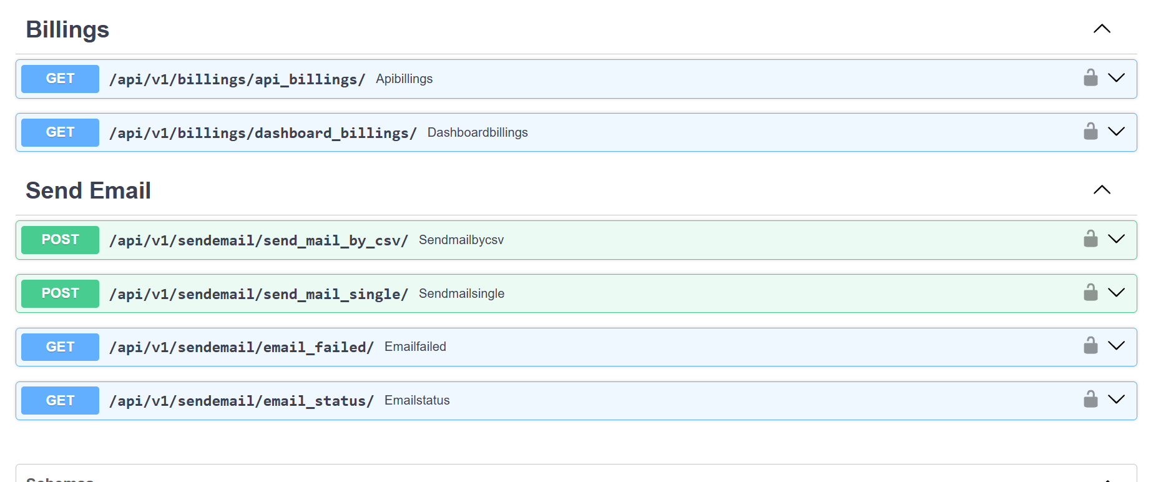Expand email_failed endpoint with its chevron
This screenshot has width=1156, height=482.
click(x=1116, y=346)
